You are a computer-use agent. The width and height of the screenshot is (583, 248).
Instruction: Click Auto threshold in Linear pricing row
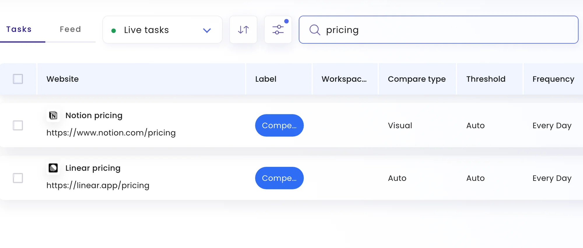pos(475,178)
